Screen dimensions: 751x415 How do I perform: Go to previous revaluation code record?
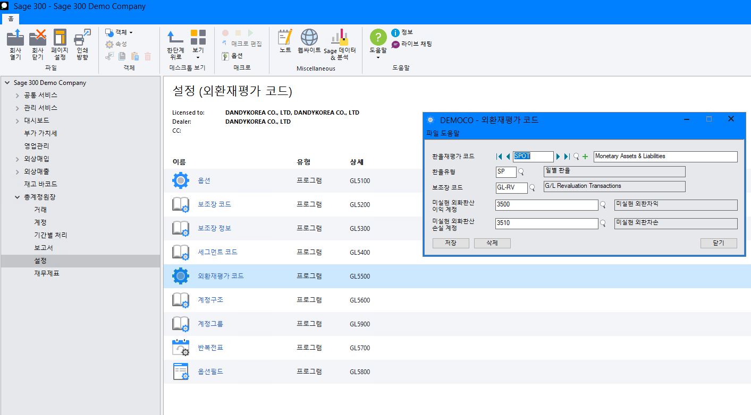coord(508,157)
